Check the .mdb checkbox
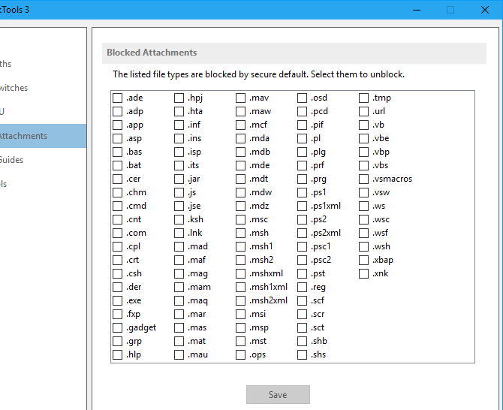This screenshot has height=410, width=503. 240,152
